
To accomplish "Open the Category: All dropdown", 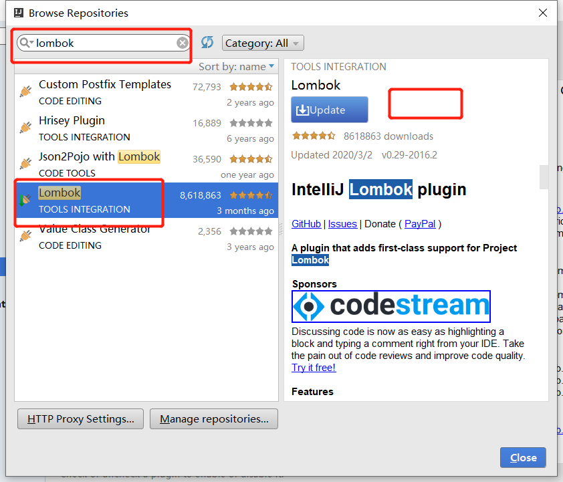I will click(263, 43).
